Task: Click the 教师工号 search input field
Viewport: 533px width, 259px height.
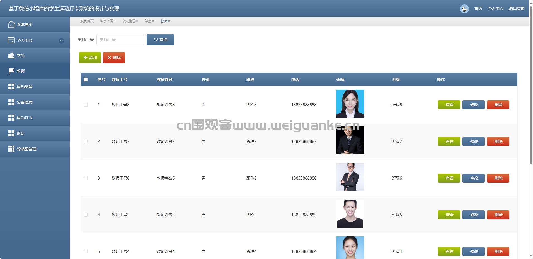Action: pyautogui.click(x=120, y=40)
